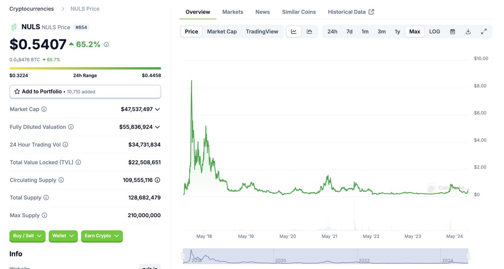Select the Market Cap chart mode

(222, 31)
